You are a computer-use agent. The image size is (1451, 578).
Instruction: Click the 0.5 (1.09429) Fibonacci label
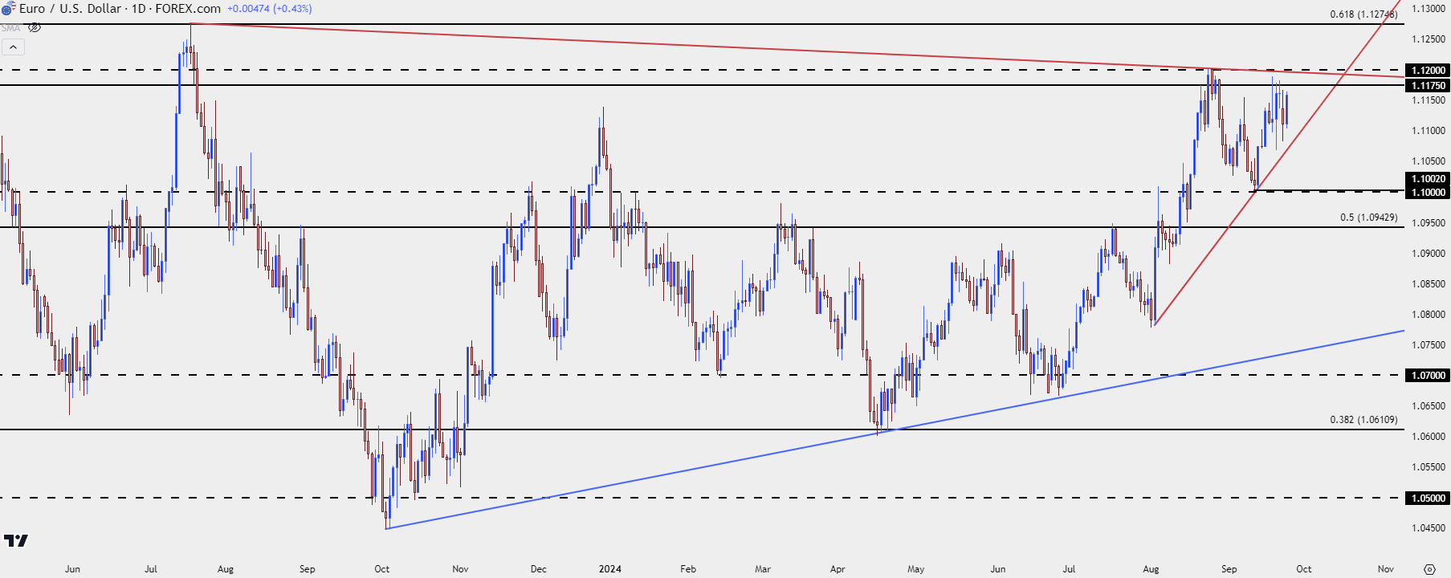[x=1368, y=218]
